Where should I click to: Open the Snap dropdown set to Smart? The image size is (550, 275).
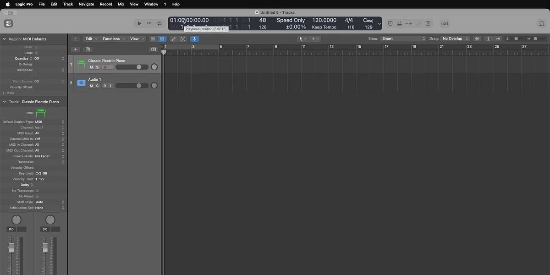pyautogui.click(x=403, y=39)
